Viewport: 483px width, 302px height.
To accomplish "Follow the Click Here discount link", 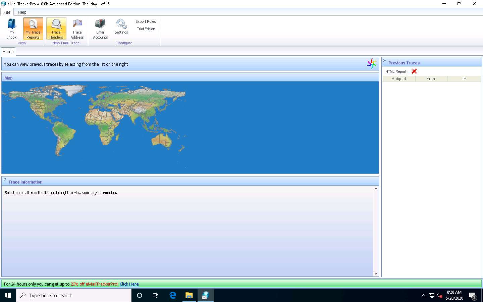I will point(129,284).
